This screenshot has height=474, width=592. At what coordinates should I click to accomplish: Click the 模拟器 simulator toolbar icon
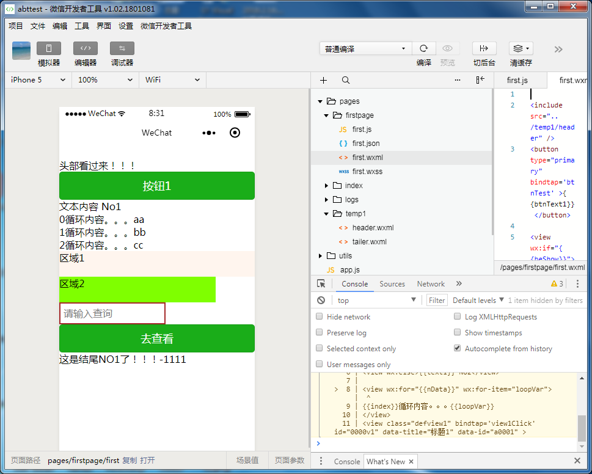(x=49, y=49)
